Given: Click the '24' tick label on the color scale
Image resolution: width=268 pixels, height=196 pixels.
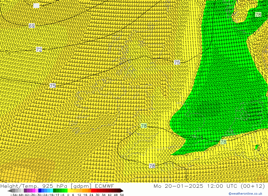Looking at the screenshot, I should [91, 195].
